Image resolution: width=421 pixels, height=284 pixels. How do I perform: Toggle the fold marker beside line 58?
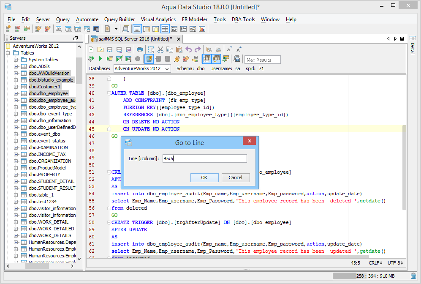point(109,222)
